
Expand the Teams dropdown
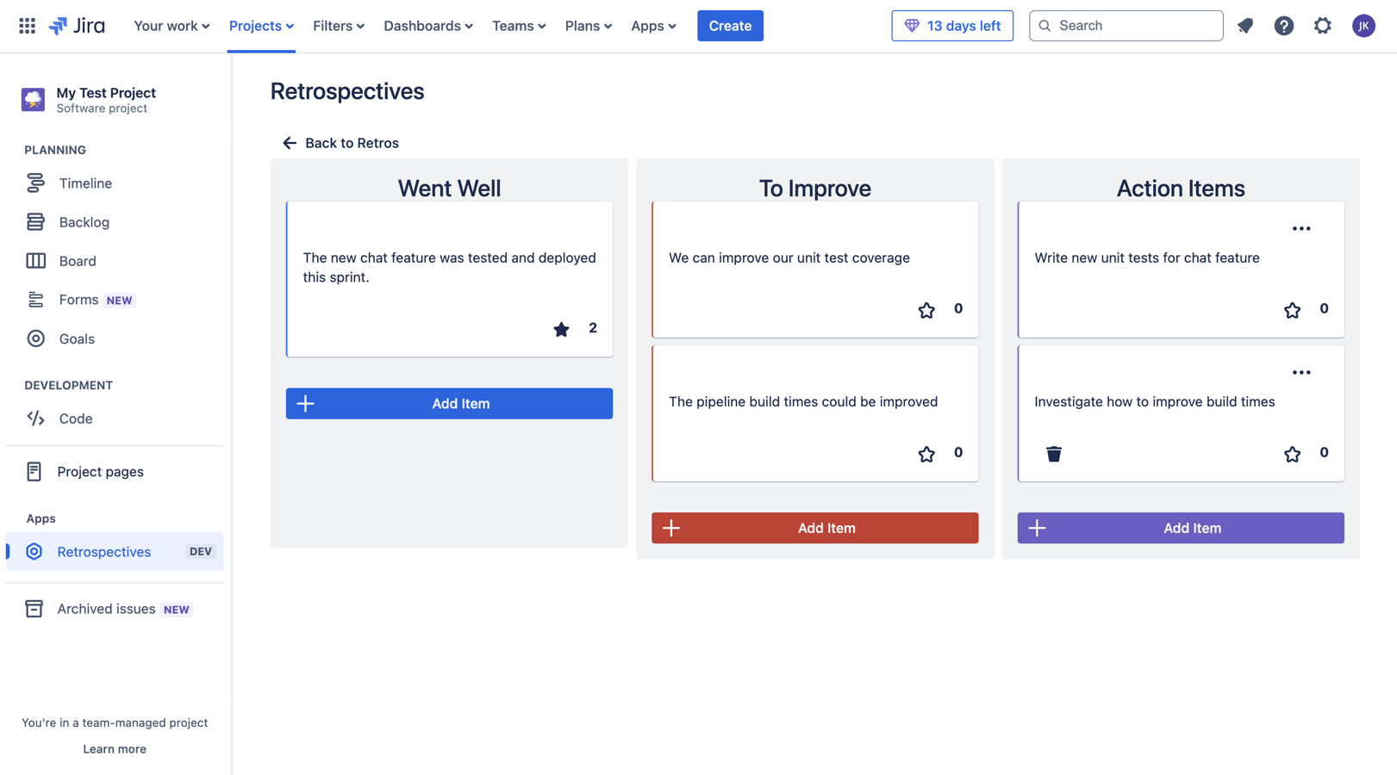[x=519, y=26]
